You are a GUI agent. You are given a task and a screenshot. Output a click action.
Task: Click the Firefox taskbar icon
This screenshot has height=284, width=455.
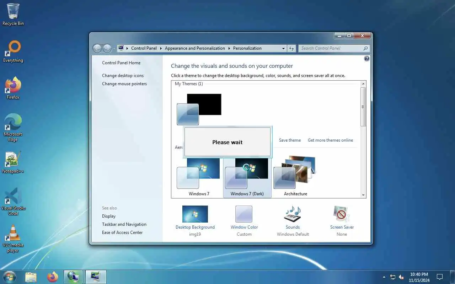[52, 277]
